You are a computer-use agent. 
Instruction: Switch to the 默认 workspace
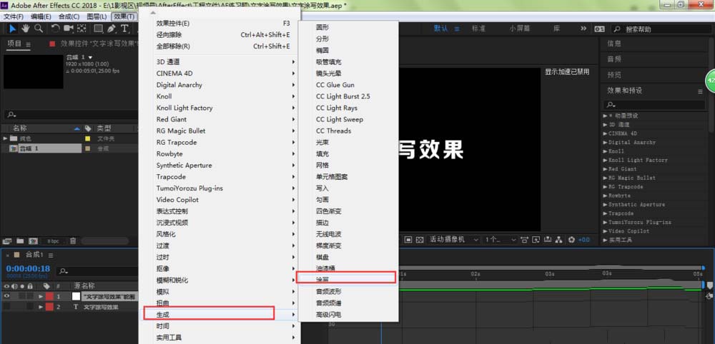(440, 29)
